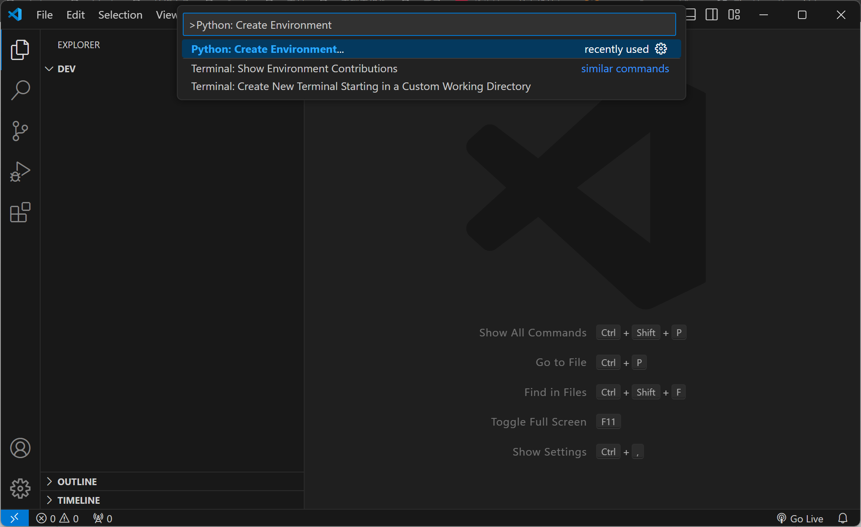Open the Selection menu
This screenshot has height=527, width=861.
pyautogui.click(x=120, y=15)
